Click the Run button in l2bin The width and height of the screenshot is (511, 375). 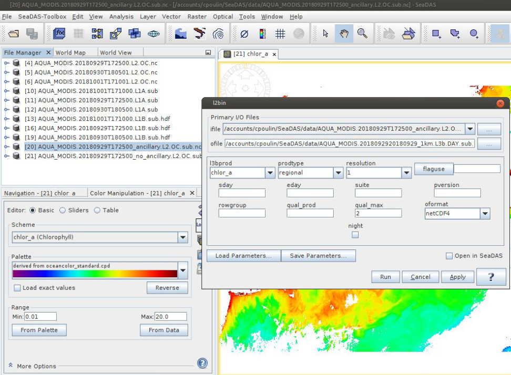(x=385, y=277)
